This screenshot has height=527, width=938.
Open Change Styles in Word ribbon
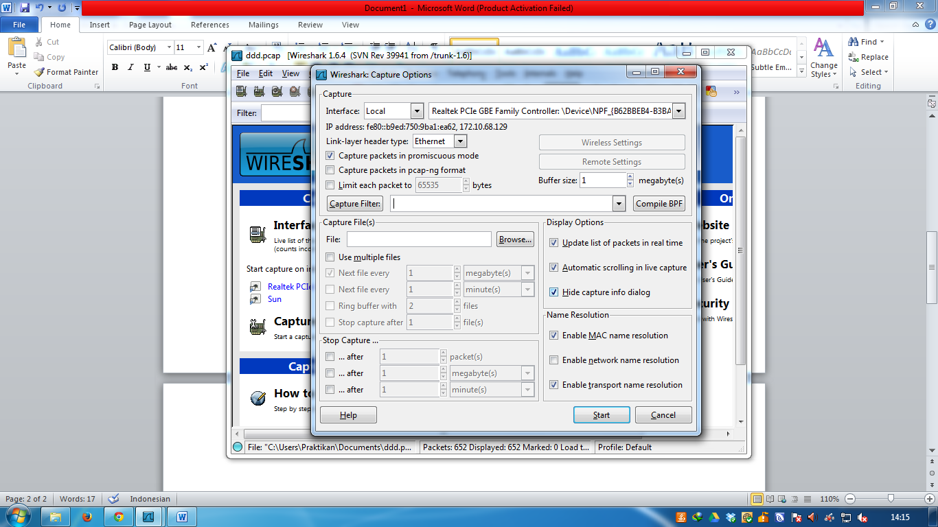[823, 58]
